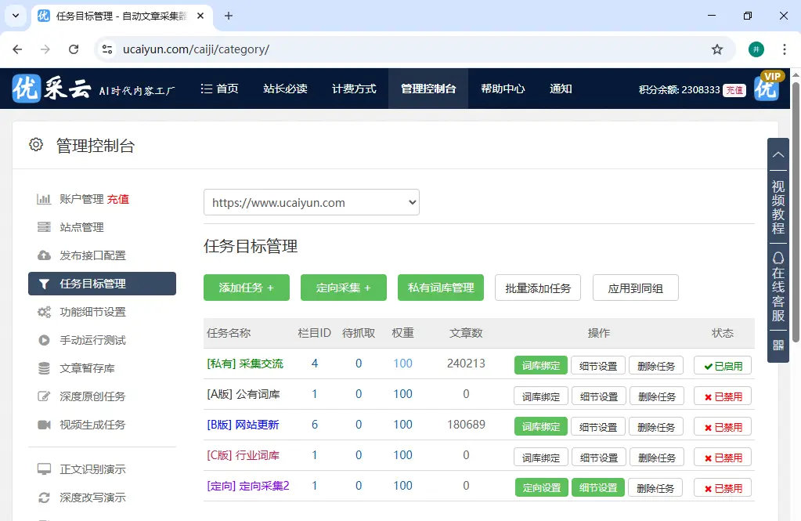Enable the disabled [B版] 网站更新 task
Image resolution: width=801 pixels, height=521 pixels.
(721, 426)
